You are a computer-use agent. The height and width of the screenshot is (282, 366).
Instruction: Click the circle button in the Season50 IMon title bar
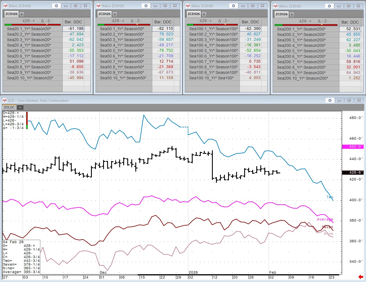[x=146, y=6]
